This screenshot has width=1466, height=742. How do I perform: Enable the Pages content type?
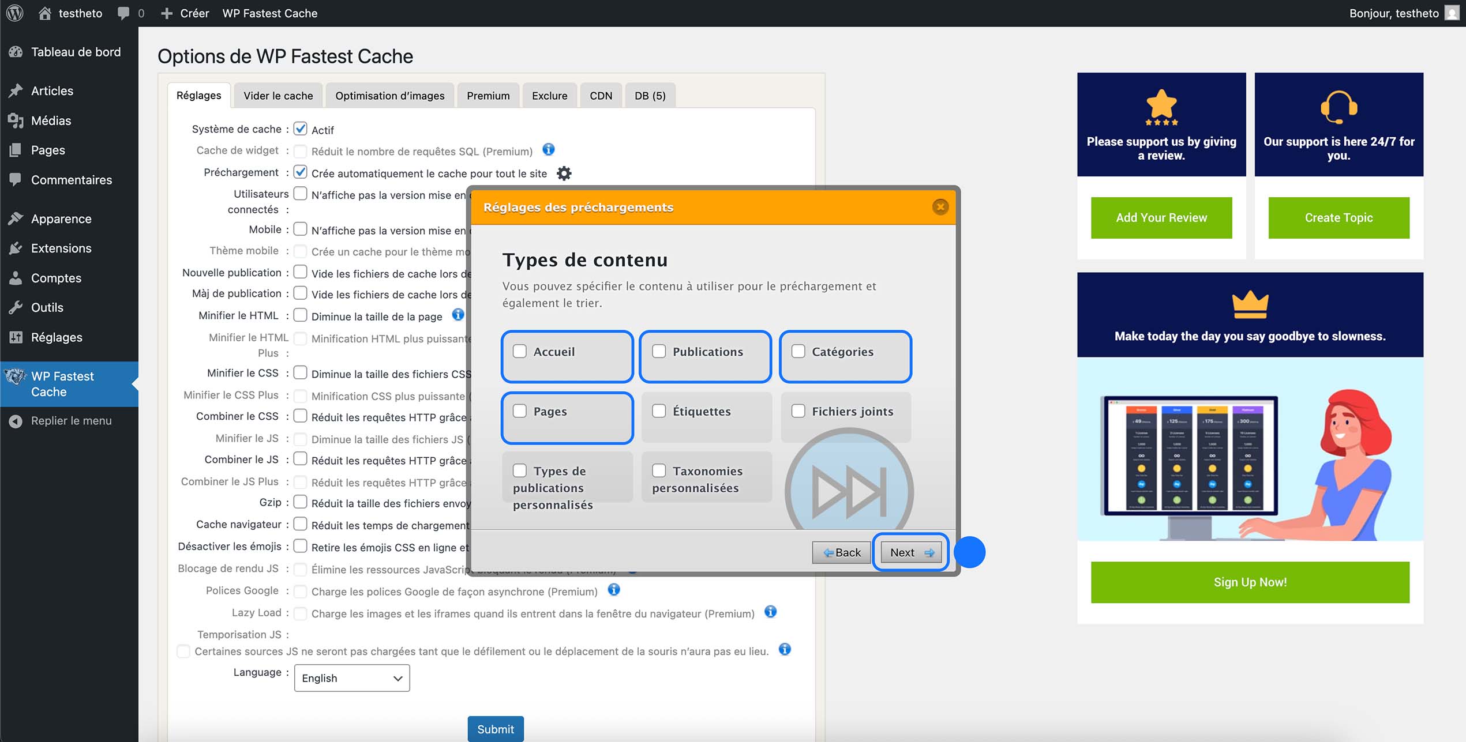520,410
